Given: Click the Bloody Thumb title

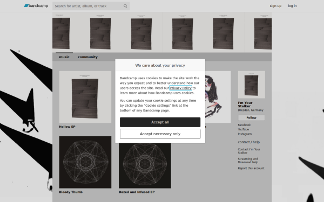Looking at the screenshot, I should click(x=71, y=192).
